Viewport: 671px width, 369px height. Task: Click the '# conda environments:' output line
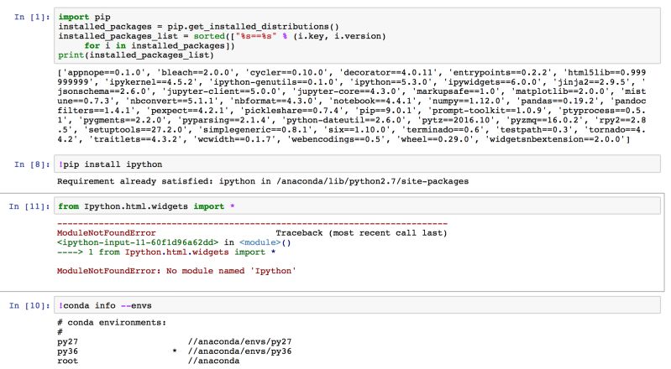(112, 322)
